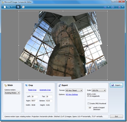Open the help question mark icon
The width and height of the screenshot is (127, 122).
point(119,7)
